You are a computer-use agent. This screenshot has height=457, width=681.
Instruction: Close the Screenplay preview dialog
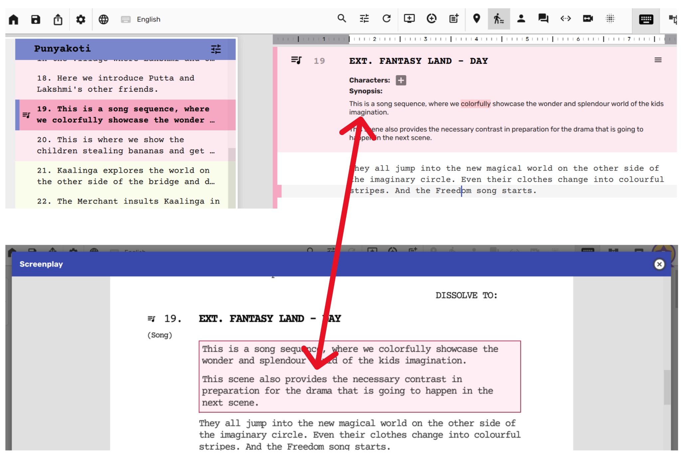(659, 264)
